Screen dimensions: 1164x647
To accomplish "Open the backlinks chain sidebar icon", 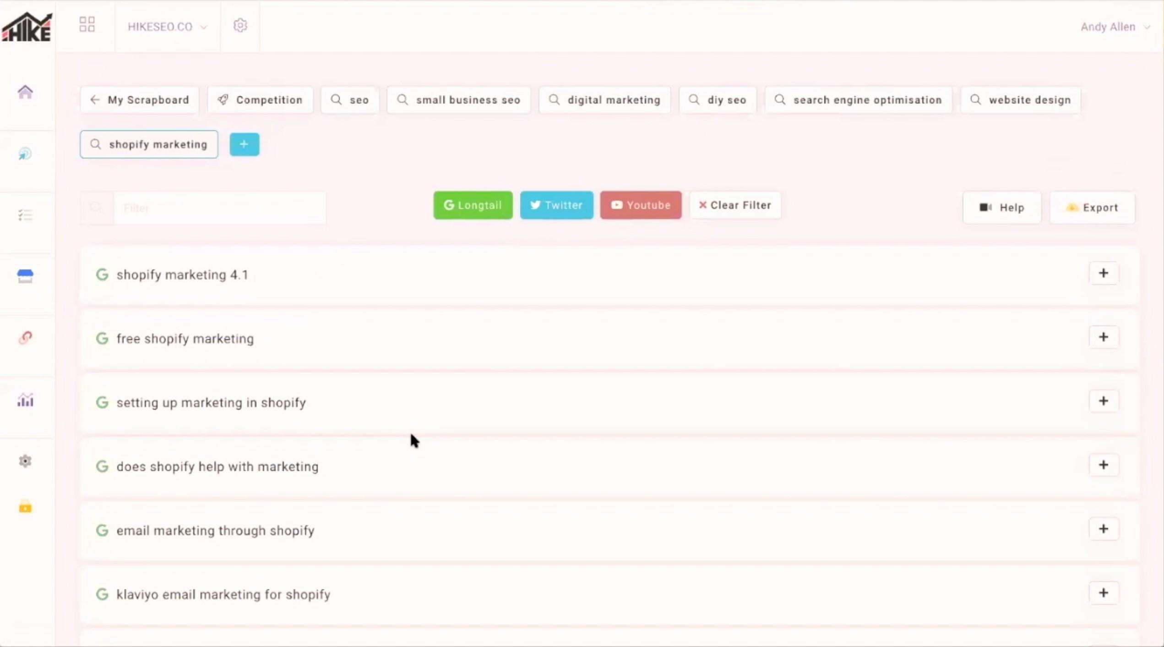I will (25, 338).
